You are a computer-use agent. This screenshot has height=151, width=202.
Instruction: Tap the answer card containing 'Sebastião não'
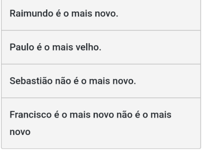click(101, 81)
